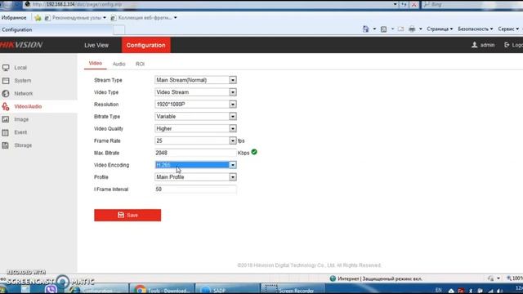The image size is (523, 294).
Task: Switch to the ROI tab
Action: 140,64
